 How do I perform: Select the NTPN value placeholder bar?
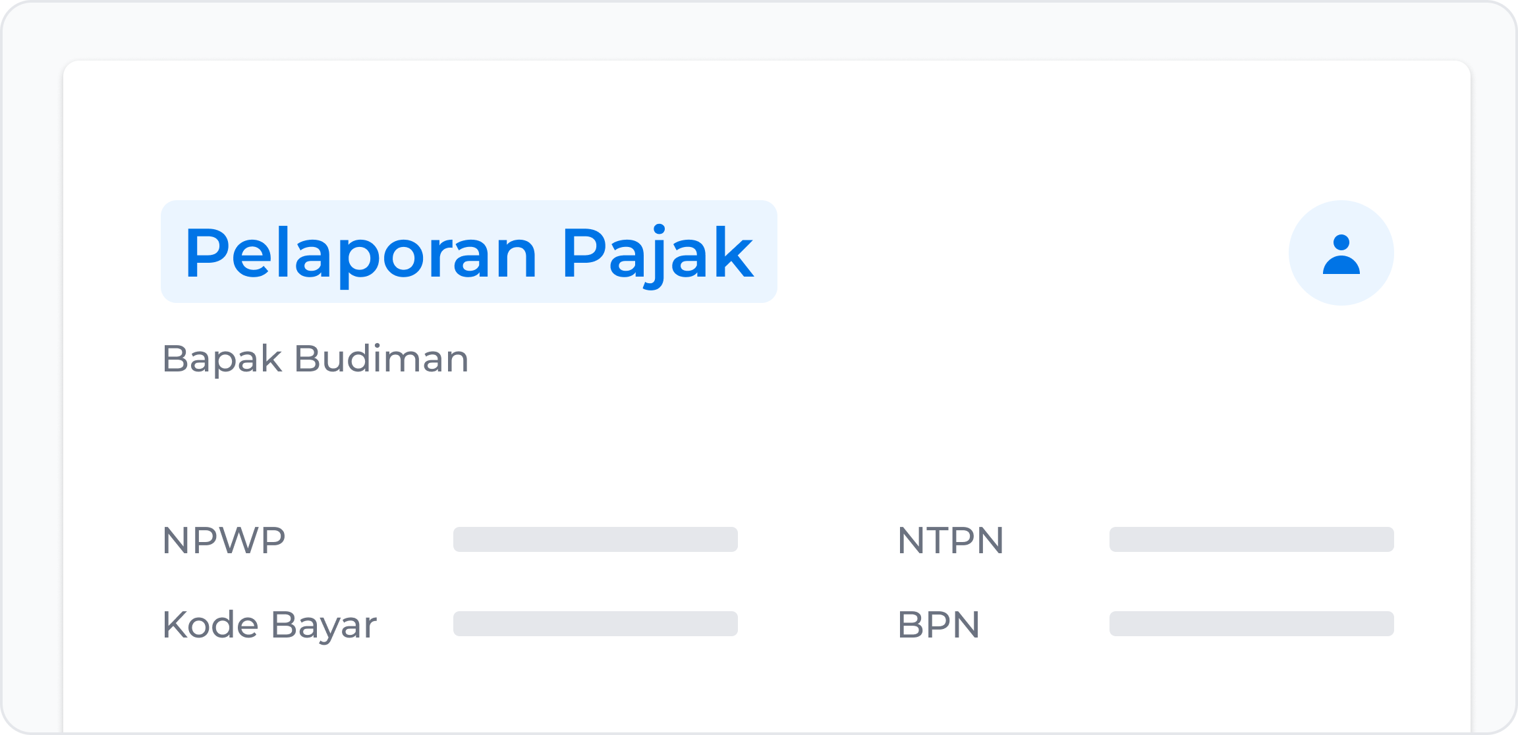coord(1252,539)
